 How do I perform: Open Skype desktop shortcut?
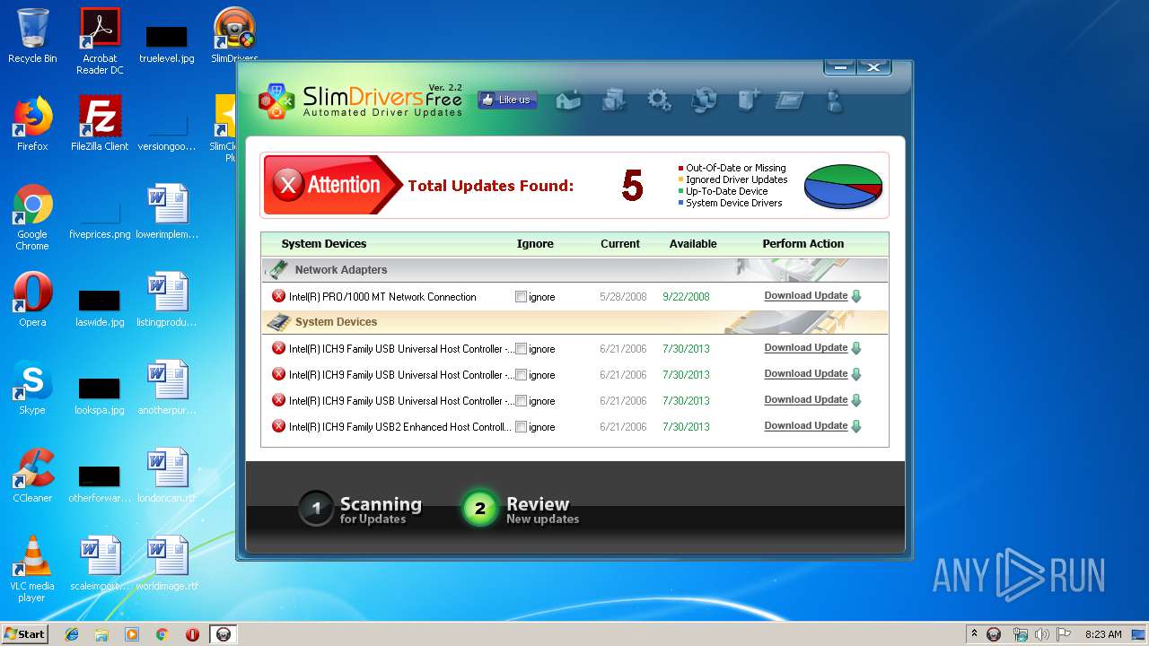tap(32, 387)
